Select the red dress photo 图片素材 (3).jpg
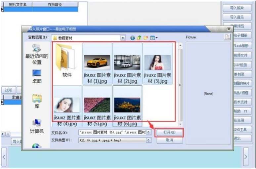256x169 pixels. (157, 64)
